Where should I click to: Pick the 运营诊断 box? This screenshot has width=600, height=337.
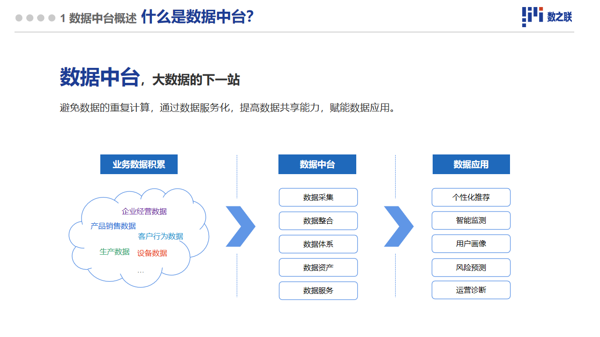click(x=471, y=290)
